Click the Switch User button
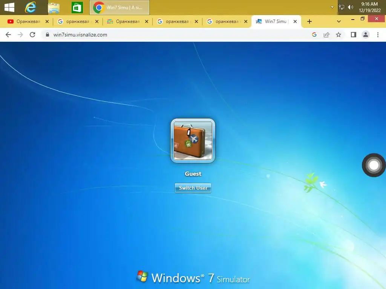Screen dimensions: 386x289 tap(193, 188)
